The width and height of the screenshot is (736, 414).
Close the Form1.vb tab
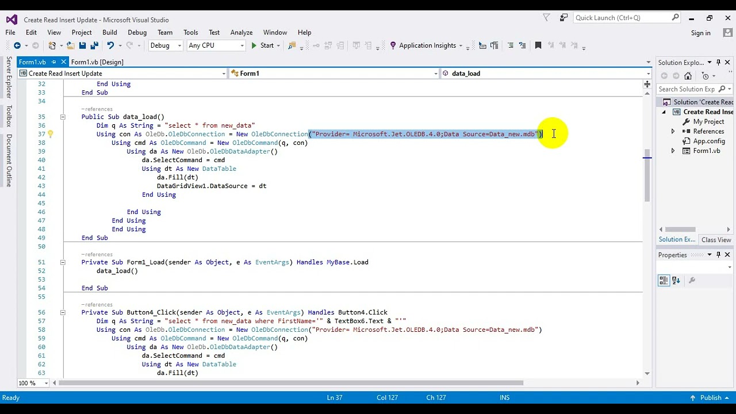64,62
